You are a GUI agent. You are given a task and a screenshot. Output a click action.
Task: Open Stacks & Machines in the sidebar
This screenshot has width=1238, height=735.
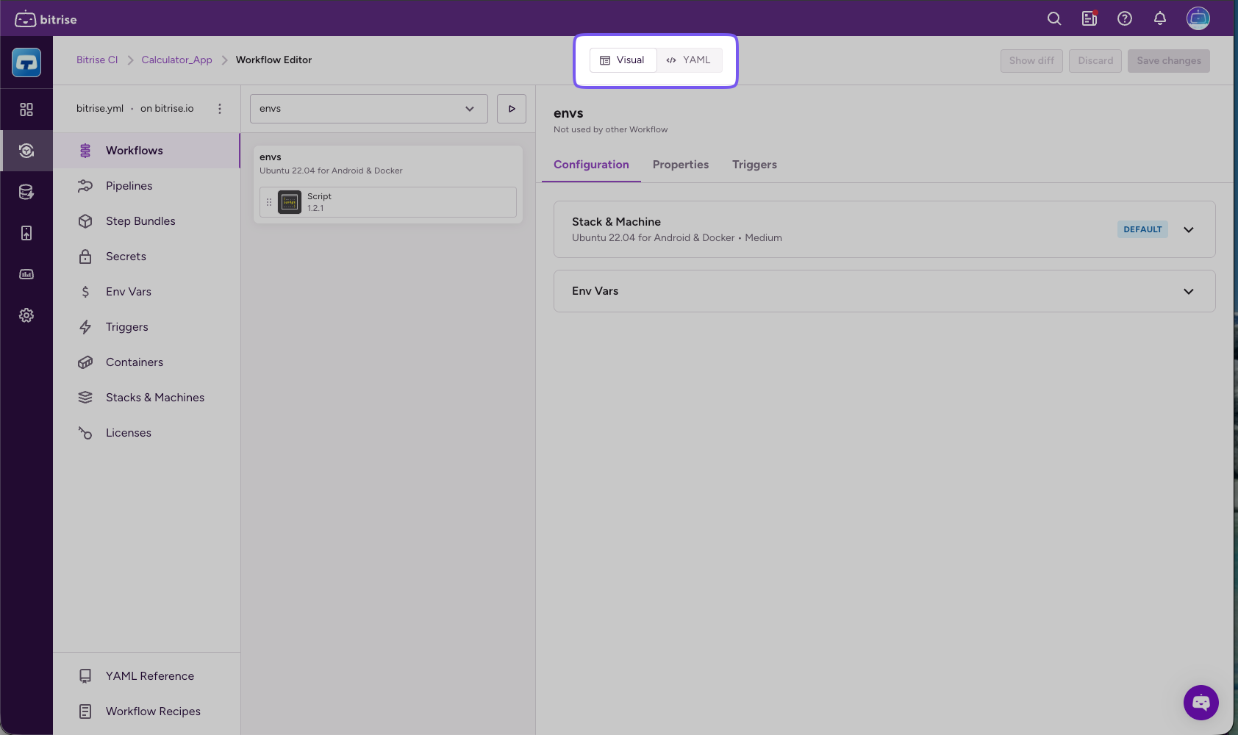click(147, 398)
